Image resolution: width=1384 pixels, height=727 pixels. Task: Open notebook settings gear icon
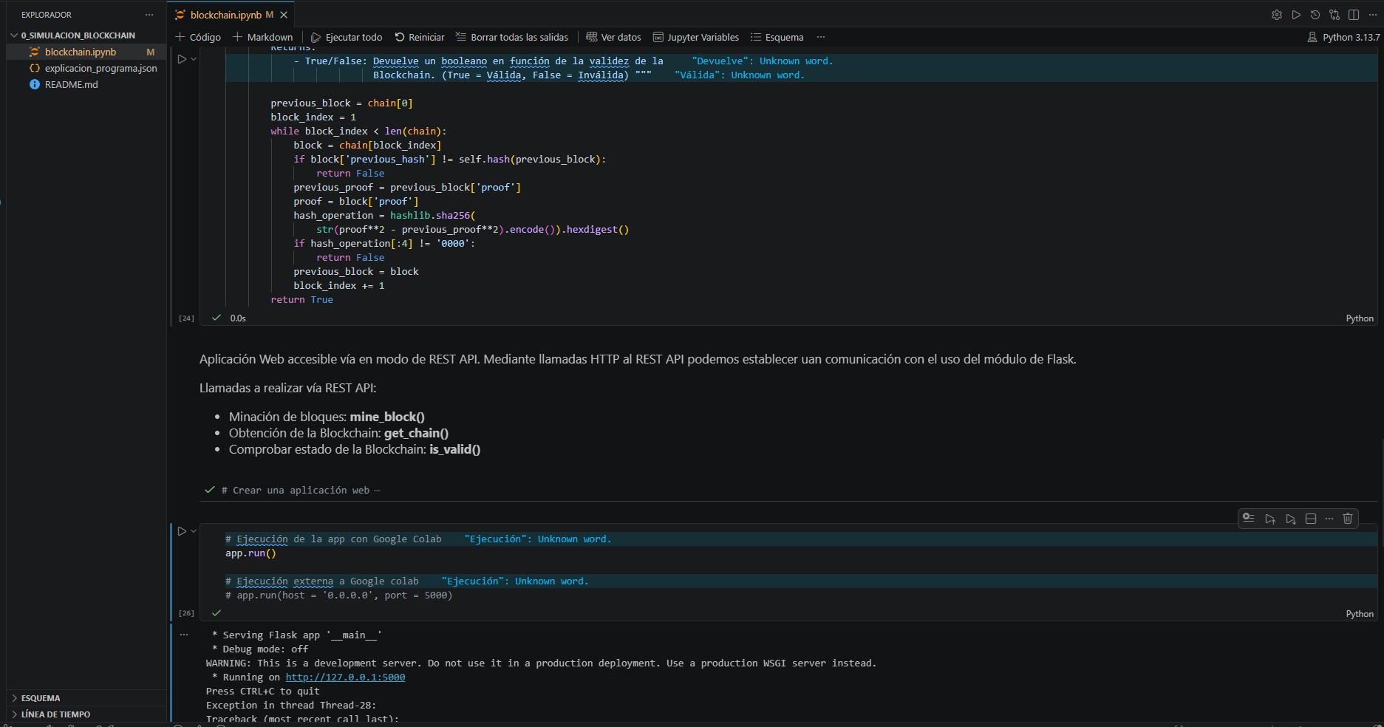click(1276, 15)
